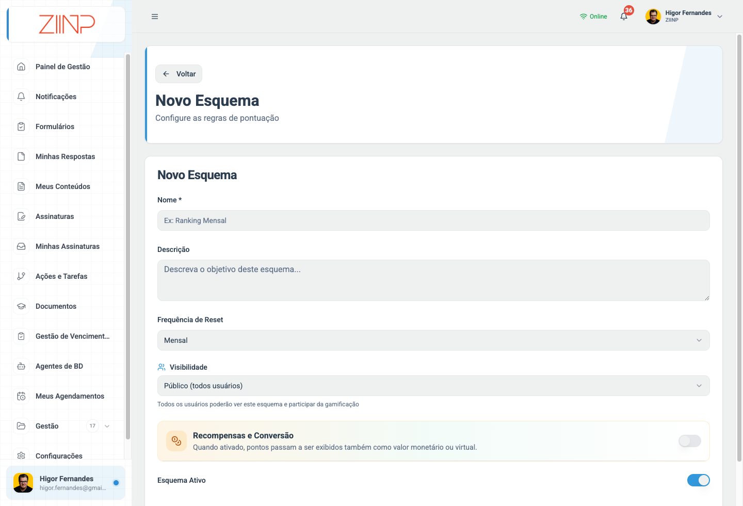
Task: Click the Agentes de BD menu label
Action: pyautogui.click(x=59, y=366)
